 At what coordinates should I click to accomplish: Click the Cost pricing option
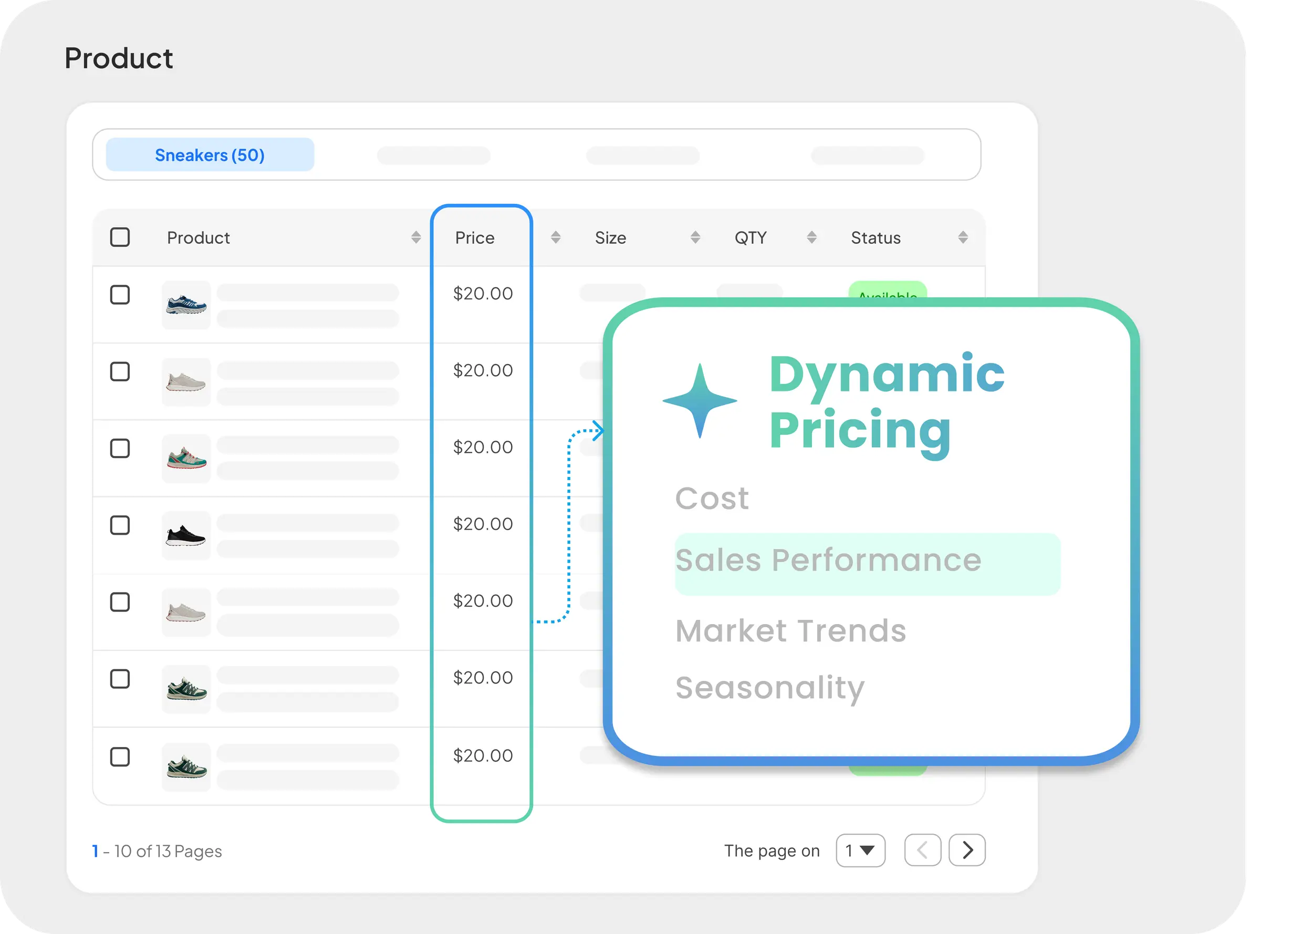712,498
